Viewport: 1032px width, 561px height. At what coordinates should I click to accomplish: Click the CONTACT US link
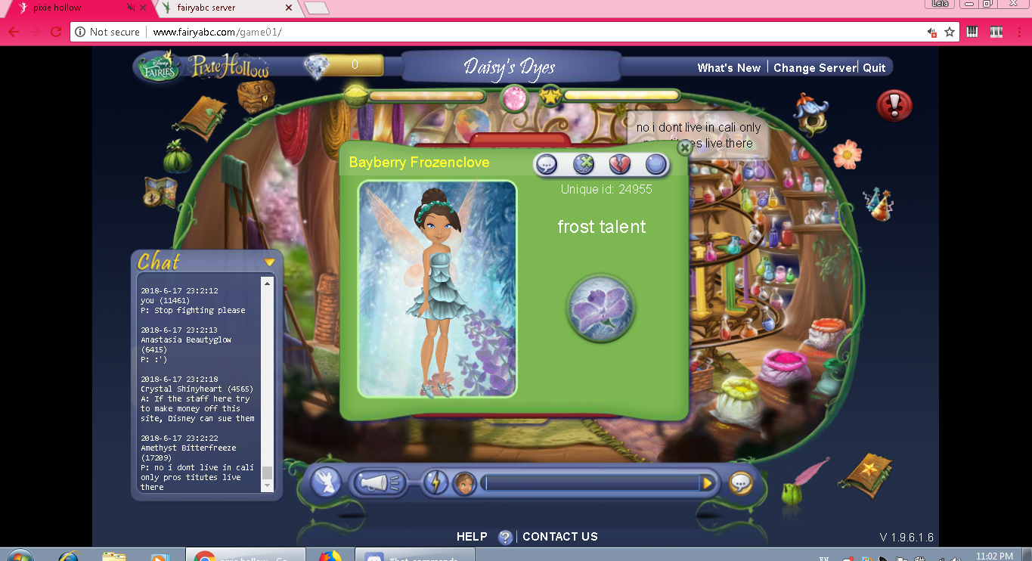tap(559, 537)
